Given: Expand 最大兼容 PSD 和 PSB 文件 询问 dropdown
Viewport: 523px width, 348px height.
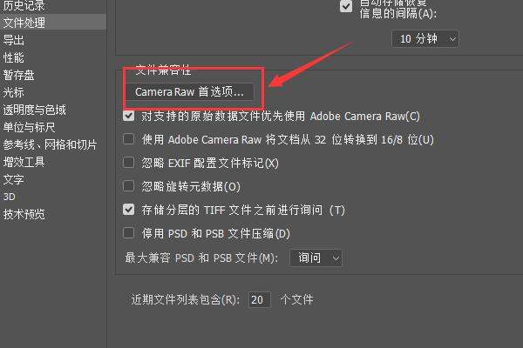Looking at the screenshot, I should tap(316, 258).
